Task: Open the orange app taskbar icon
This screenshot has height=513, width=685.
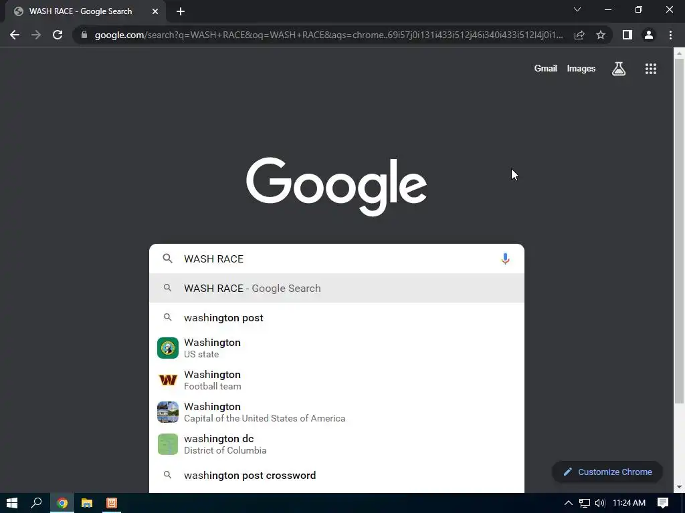Action: (112, 503)
